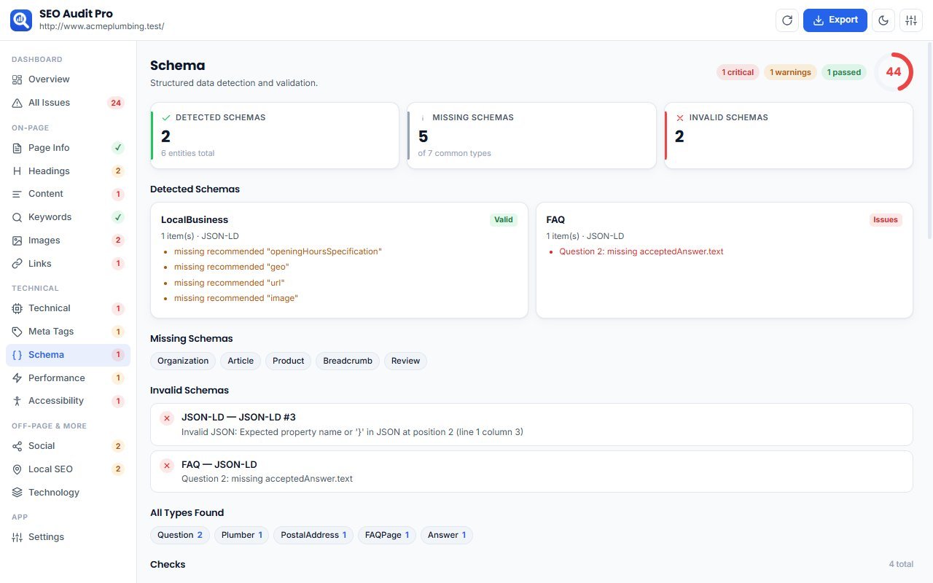933x583 pixels.
Task: Click the FAQ Issues badge
Action: (x=886, y=219)
